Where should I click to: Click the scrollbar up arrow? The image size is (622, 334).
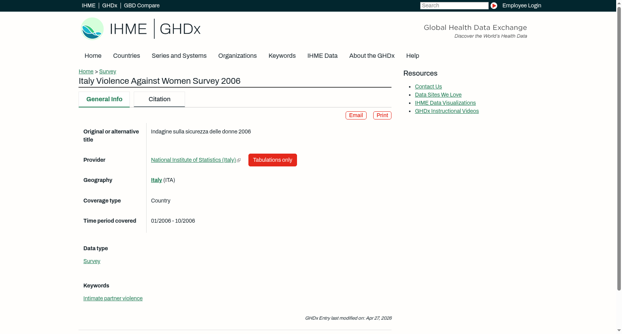619,3
